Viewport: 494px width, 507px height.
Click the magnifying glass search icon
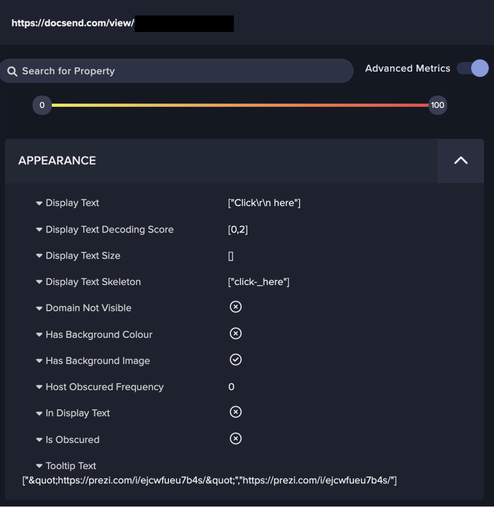point(12,71)
